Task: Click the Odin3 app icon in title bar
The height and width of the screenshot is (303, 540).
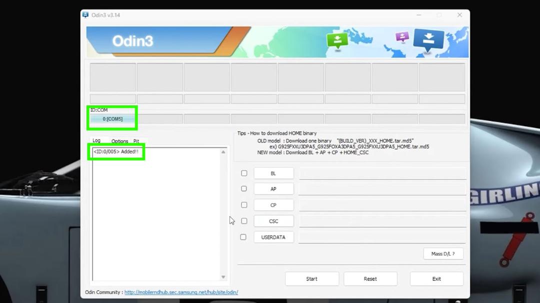Action: (x=85, y=15)
